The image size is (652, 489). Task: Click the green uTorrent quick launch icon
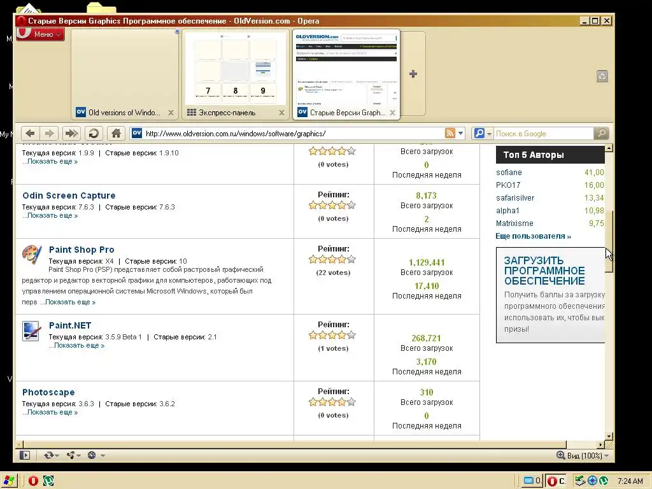[x=48, y=481]
